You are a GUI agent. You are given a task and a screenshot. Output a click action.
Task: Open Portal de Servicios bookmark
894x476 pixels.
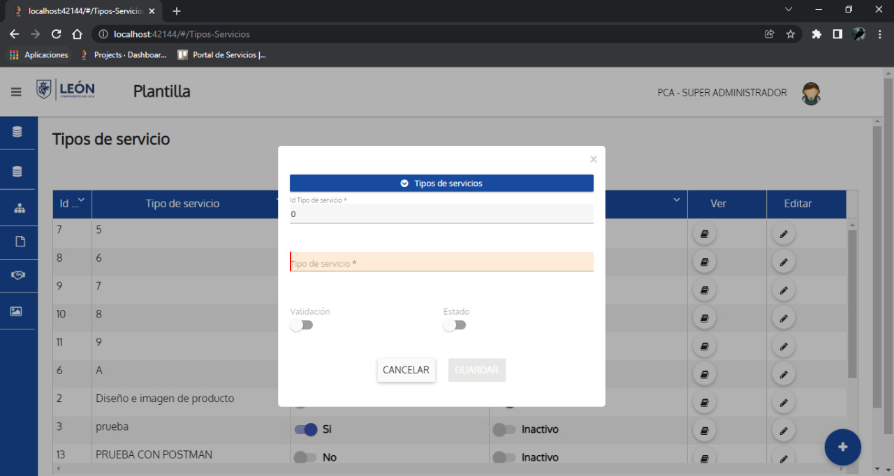pyautogui.click(x=221, y=54)
